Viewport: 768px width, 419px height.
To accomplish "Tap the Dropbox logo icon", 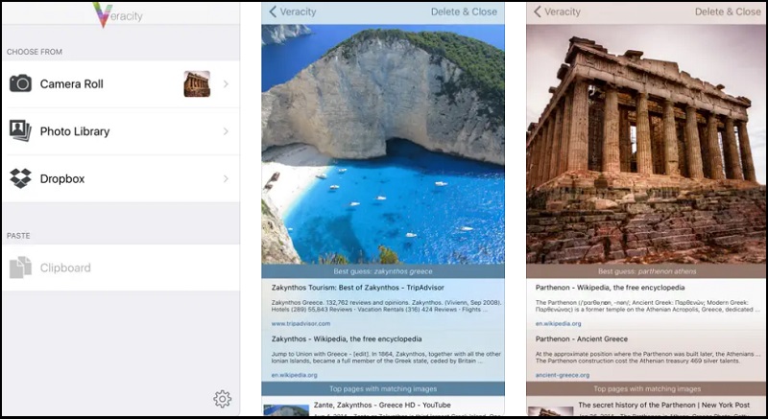I will pos(20,178).
